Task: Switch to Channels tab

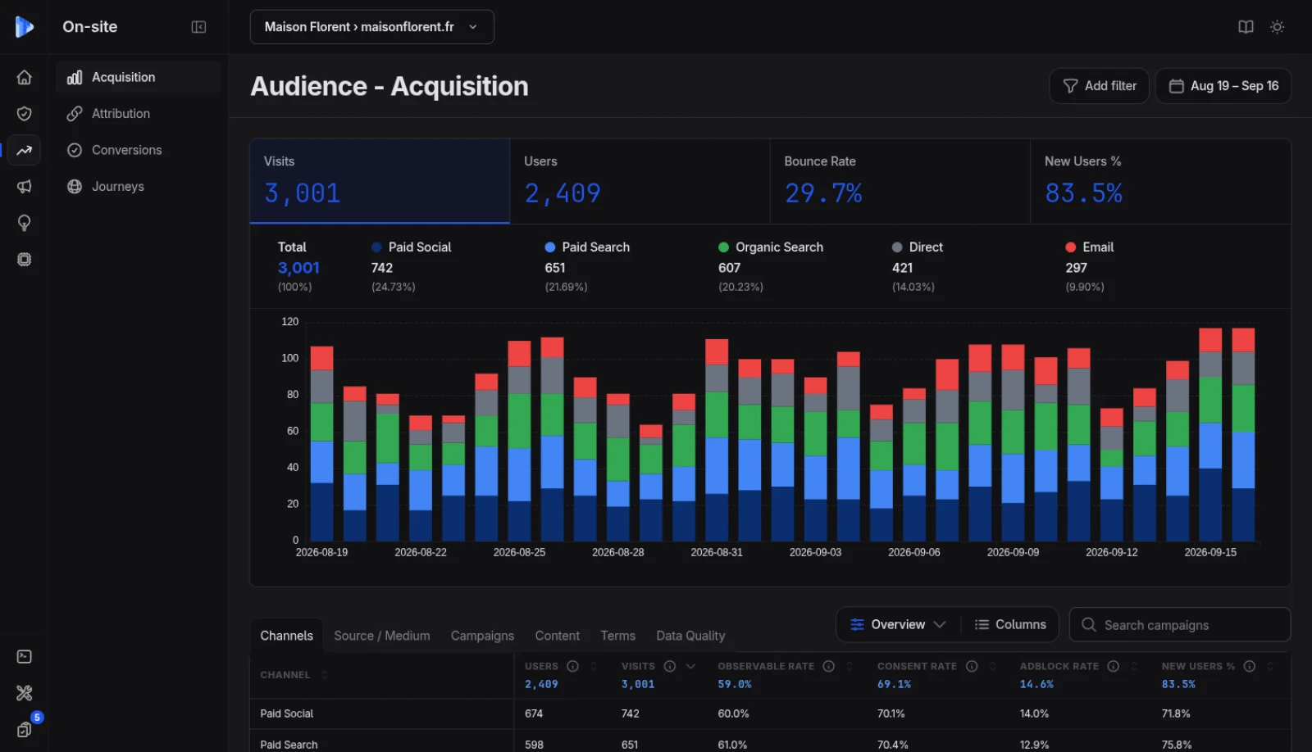Action: click(286, 636)
